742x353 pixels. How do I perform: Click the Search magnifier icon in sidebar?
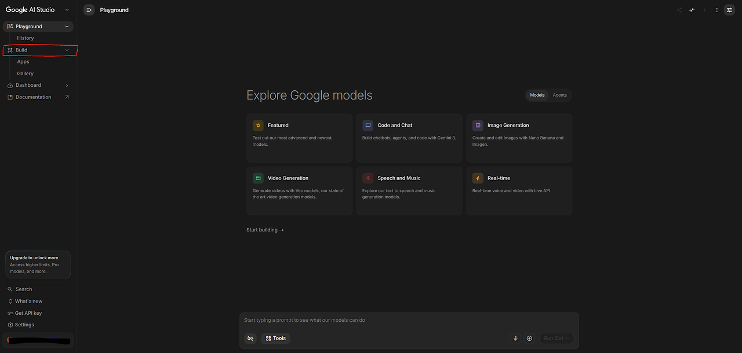10,289
